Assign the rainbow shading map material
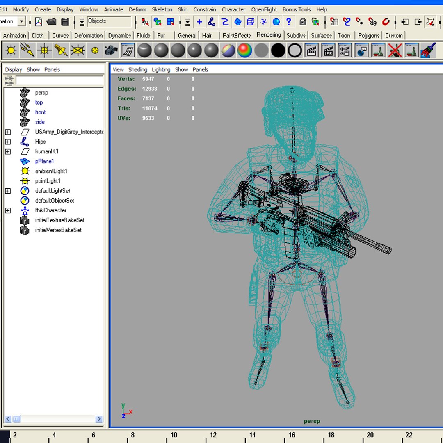Screen dimensions: 443x443 (x=244, y=50)
